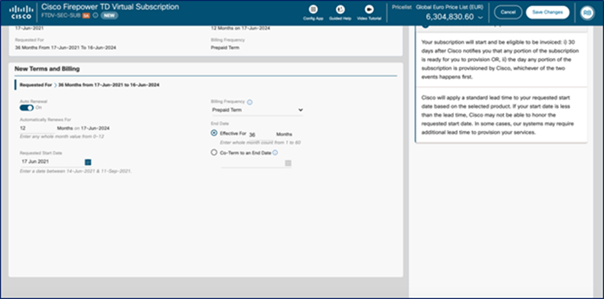The height and width of the screenshot is (299, 604).
Task: Click the 'Prepaid Term' summary value
Action: click(225, 47)
